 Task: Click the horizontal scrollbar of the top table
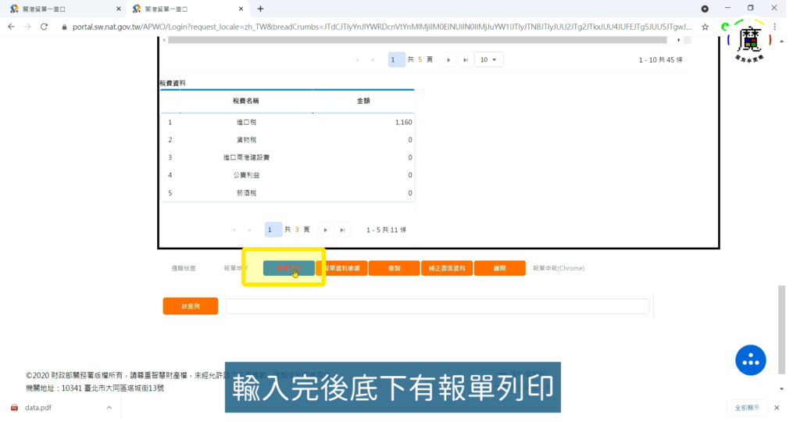point(417,40)
